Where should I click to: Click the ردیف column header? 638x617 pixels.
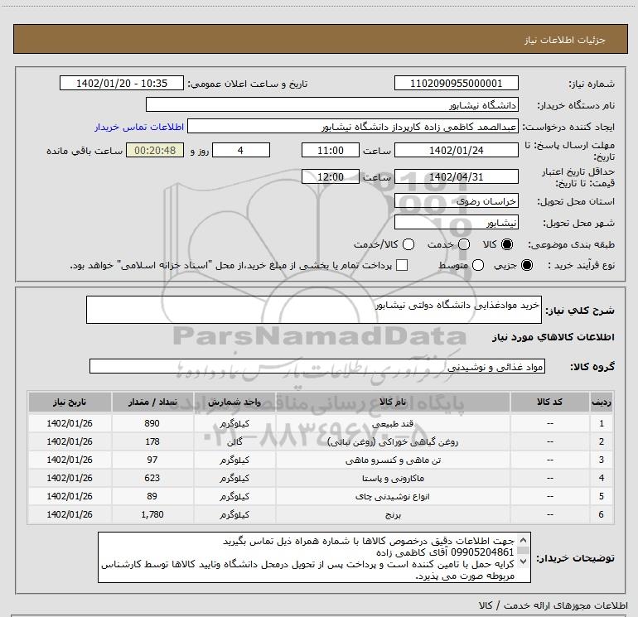click(602, 402)
